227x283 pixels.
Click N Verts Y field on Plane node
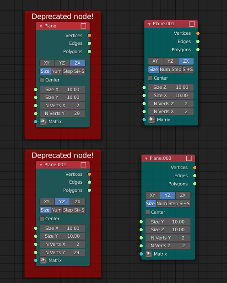[x=62, y=114]
